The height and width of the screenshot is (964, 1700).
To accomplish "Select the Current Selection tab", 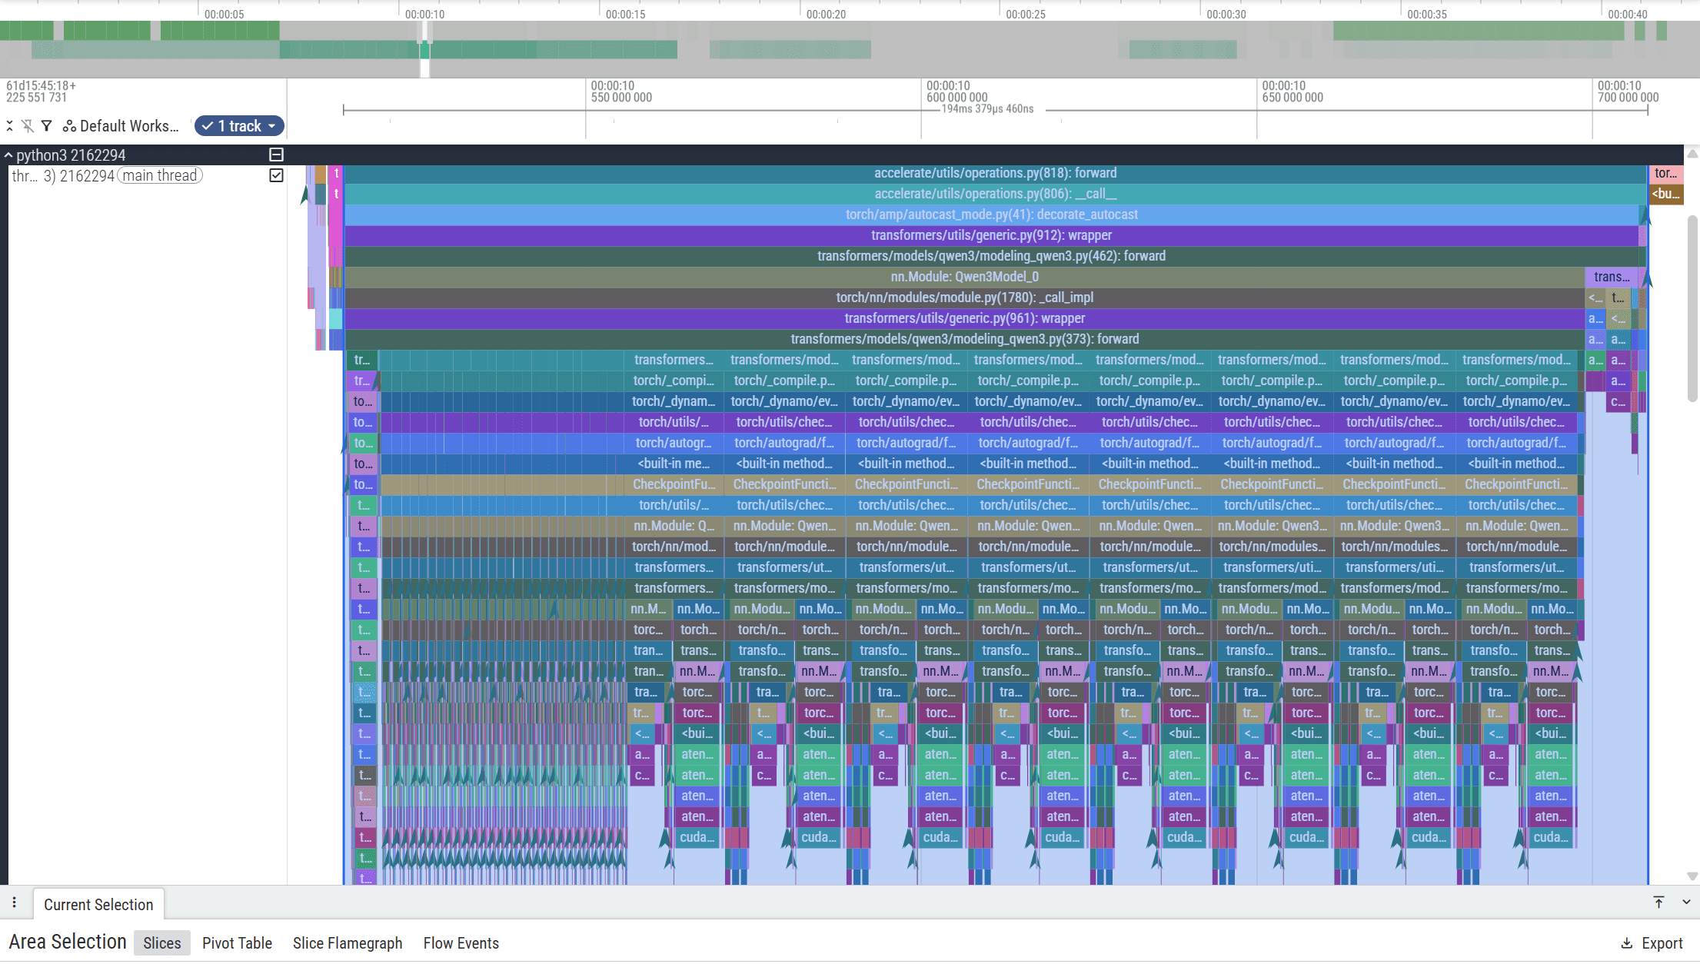I will coord(98,905).
